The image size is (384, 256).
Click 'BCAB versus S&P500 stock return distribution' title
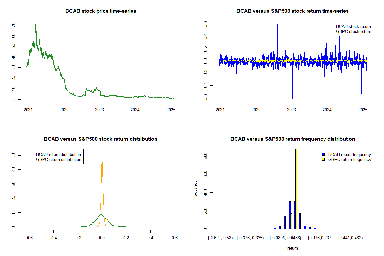click(100, 139)
